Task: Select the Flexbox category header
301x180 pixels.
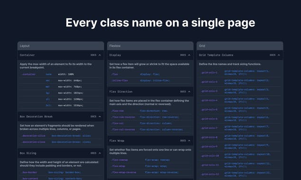Action: (150, 46)
